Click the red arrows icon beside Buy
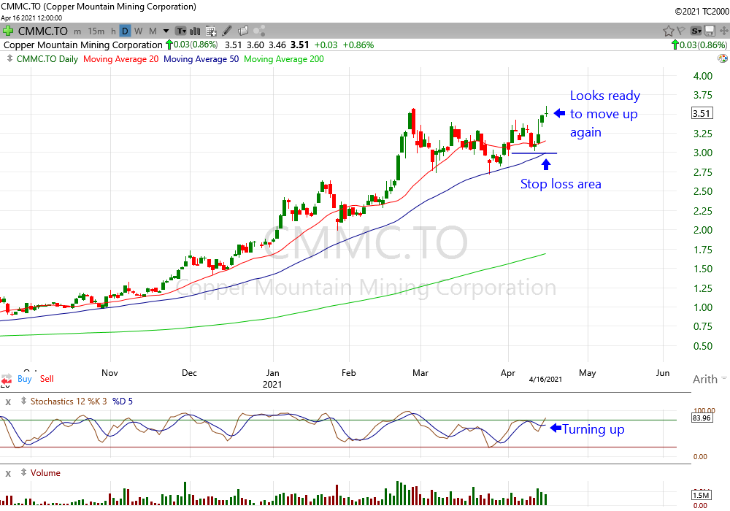Screen dimensions: 730x511 [6, 380]
